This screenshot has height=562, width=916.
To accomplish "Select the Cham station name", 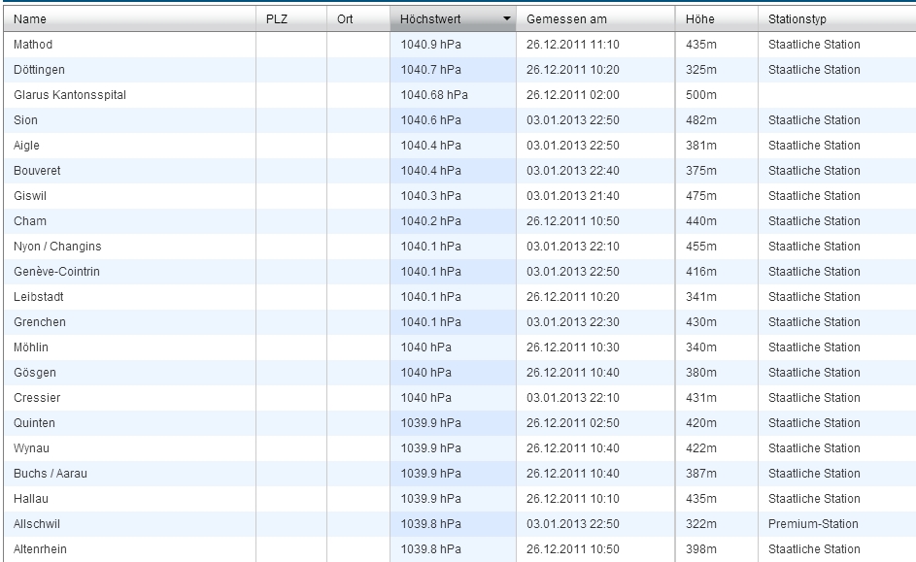I will (x=30, y=220).
